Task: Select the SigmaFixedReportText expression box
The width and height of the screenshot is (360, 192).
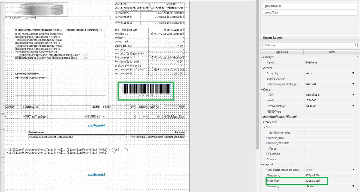Action: coord(97,151)
